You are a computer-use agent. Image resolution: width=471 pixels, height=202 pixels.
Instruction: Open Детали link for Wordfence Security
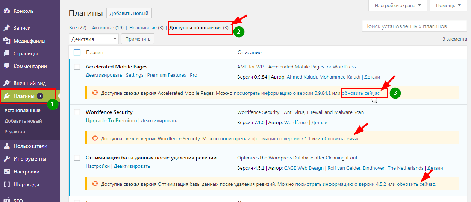[320, 123]
